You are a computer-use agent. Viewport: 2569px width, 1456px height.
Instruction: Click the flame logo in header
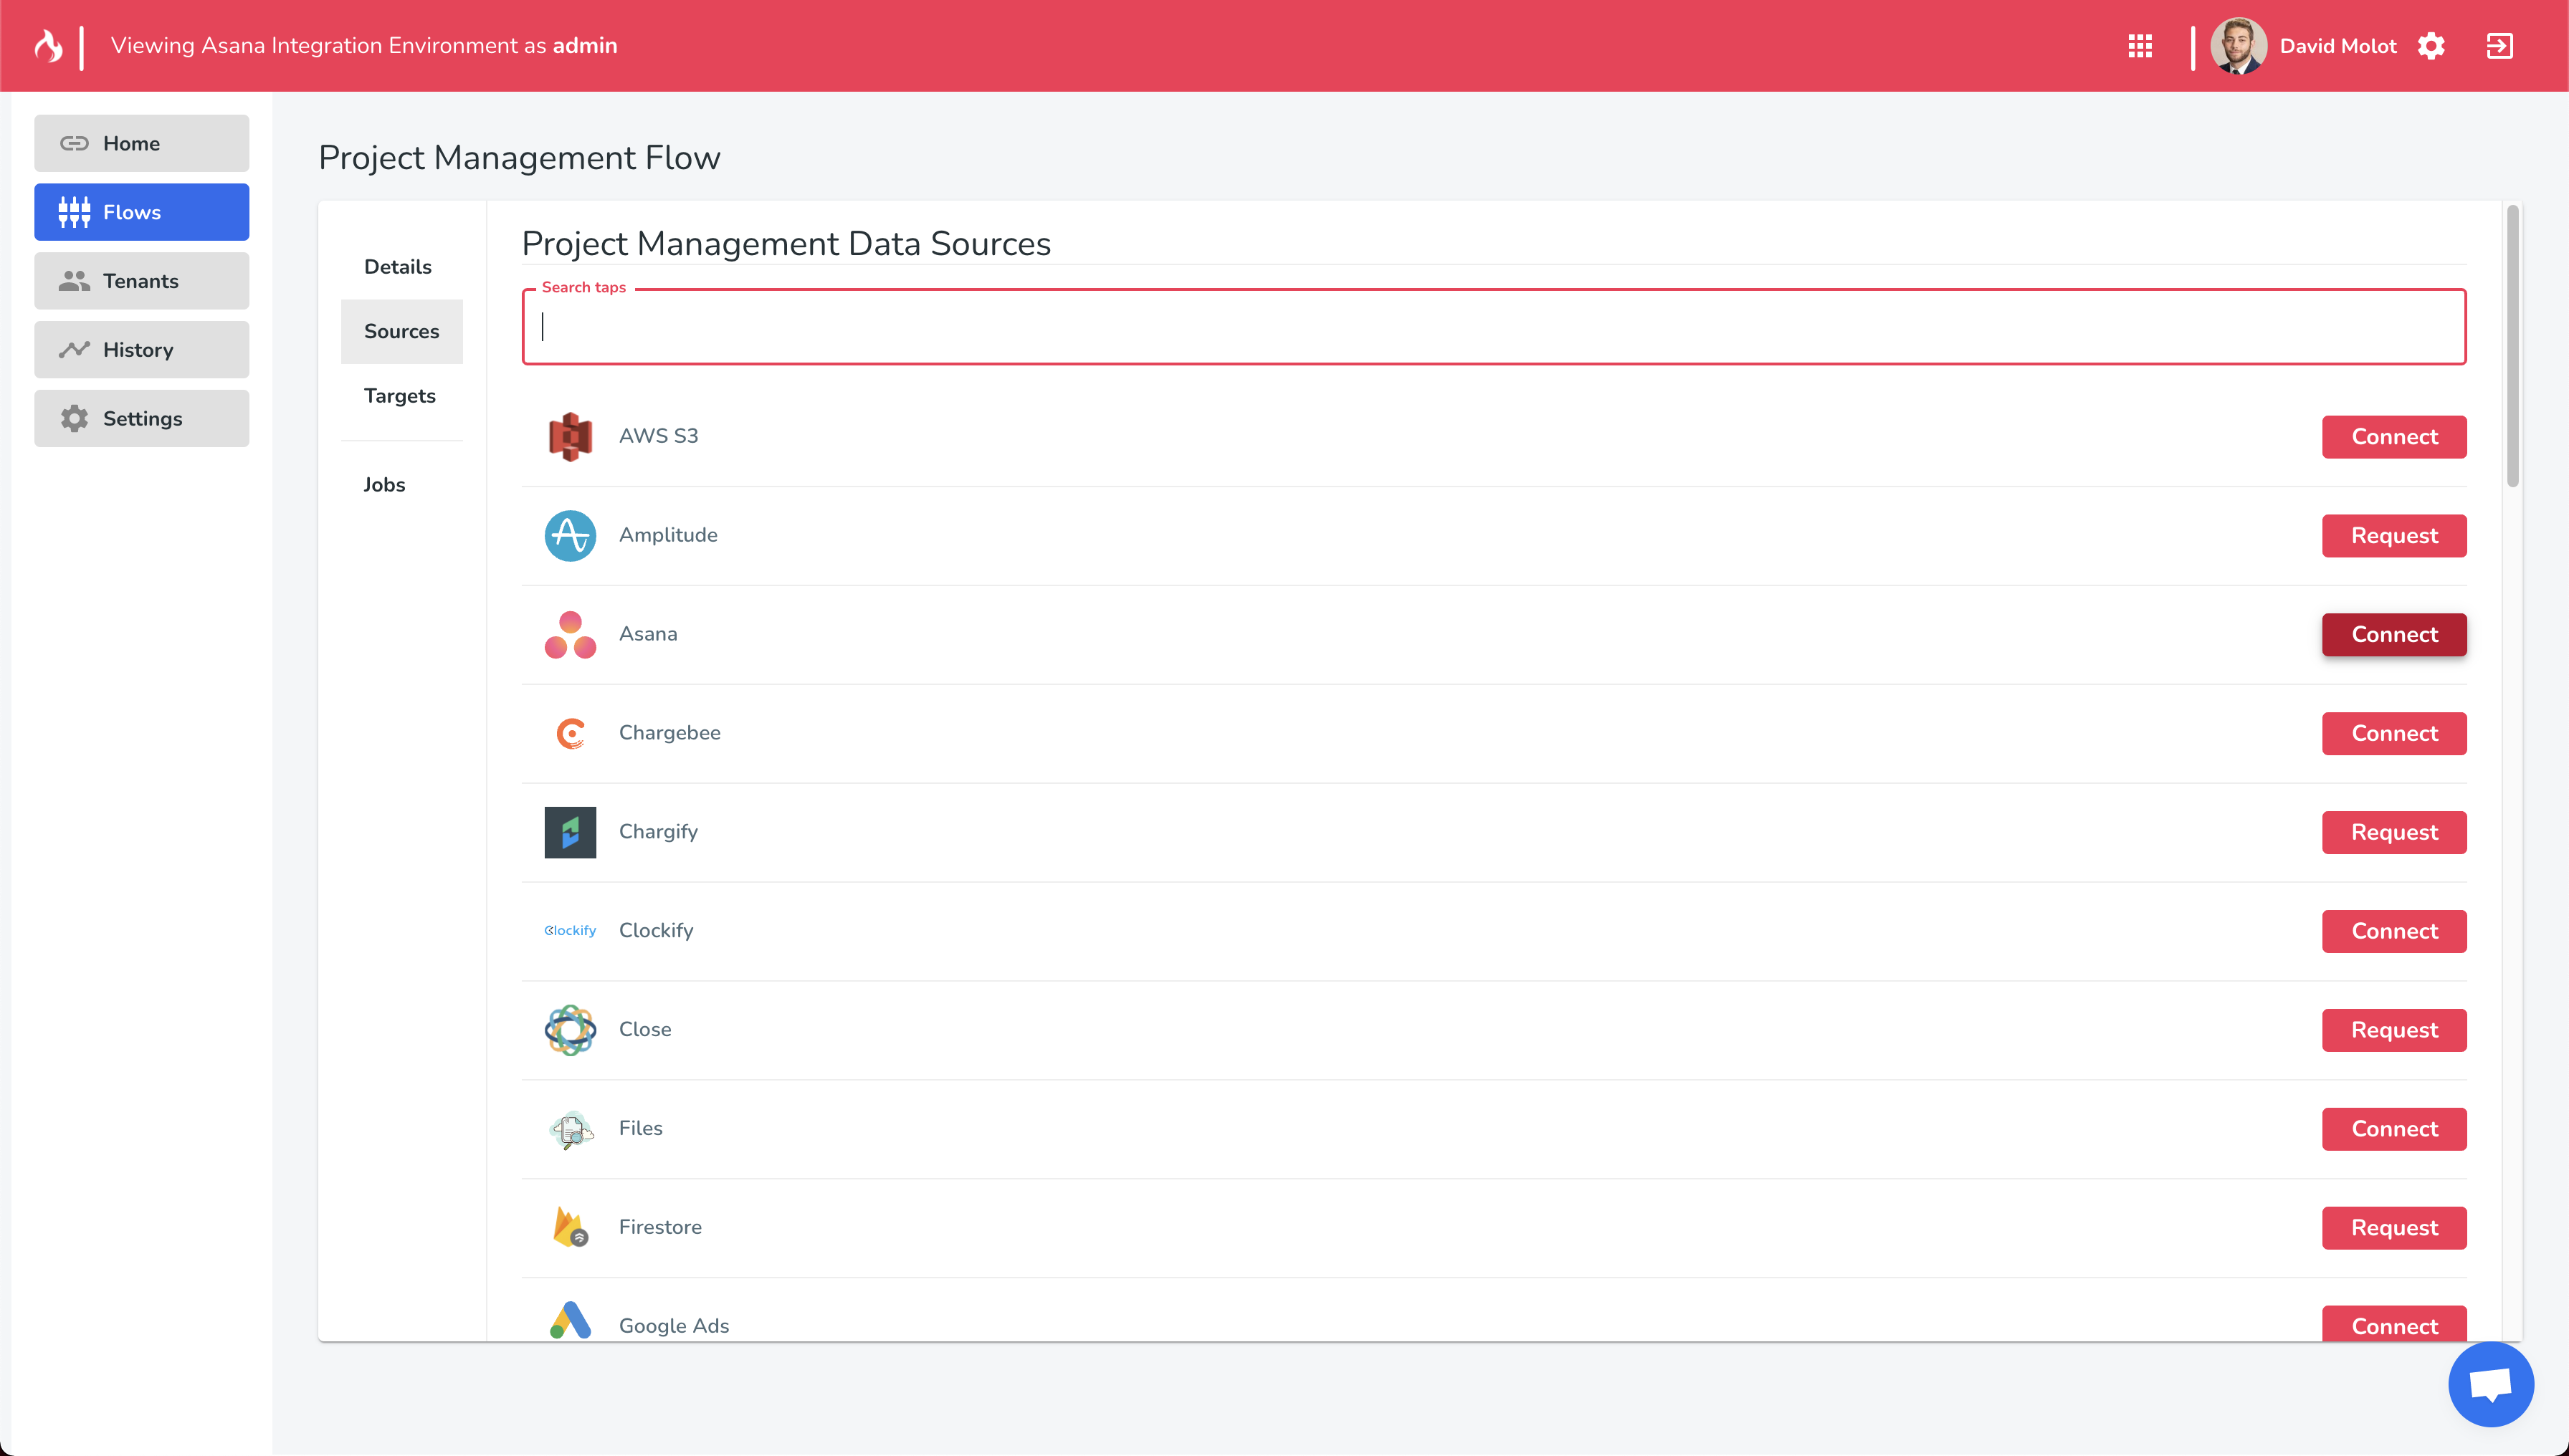click(48, 46)
